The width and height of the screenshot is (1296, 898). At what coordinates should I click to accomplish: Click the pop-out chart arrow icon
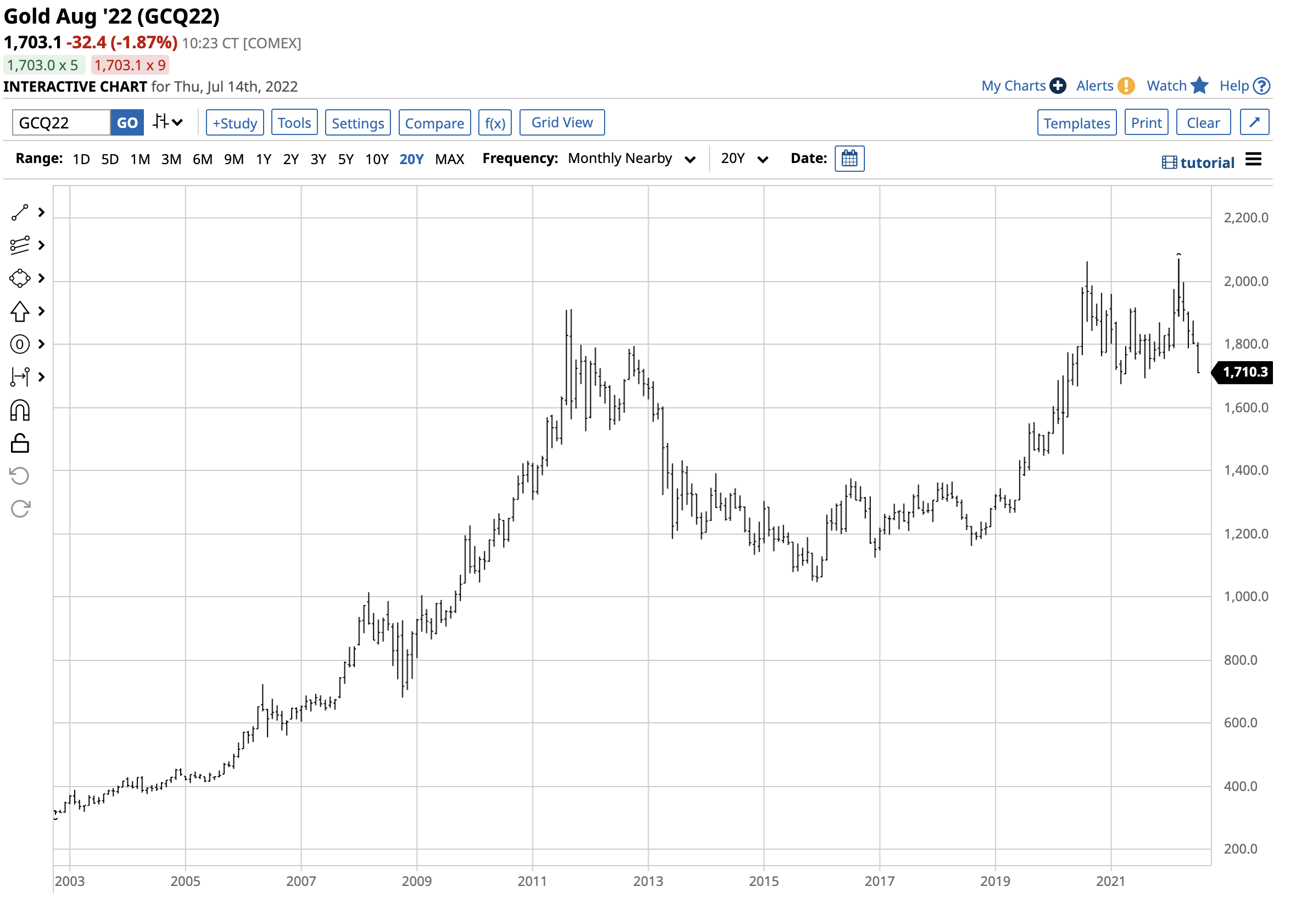tap(1254, 122)
